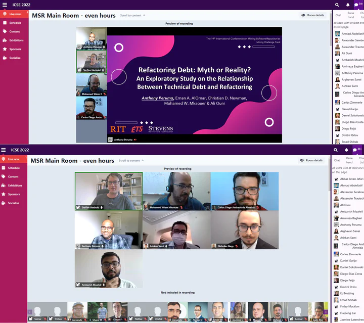364x323 pixels.
Task: Click the Content tag icon in lower sidebar
Action: 5,176
